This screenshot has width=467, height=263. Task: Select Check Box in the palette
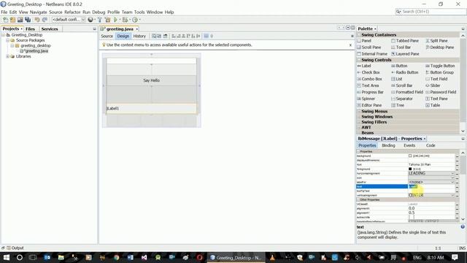(x=368, y=72)
